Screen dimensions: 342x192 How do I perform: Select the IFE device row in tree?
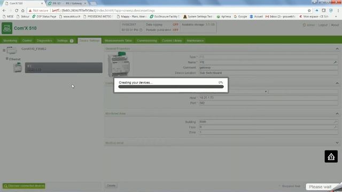click(64, 68)
